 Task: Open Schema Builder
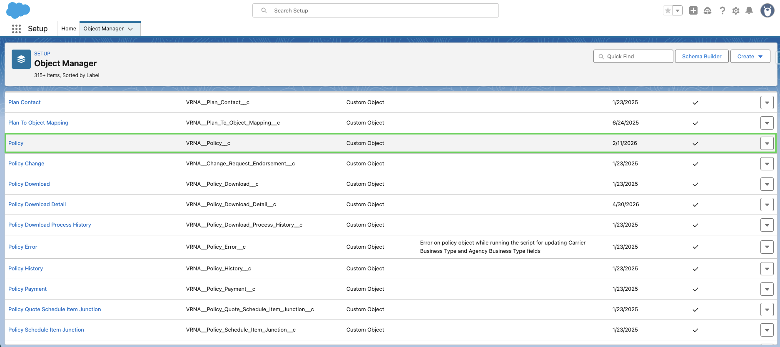click(x=702, y=56)
